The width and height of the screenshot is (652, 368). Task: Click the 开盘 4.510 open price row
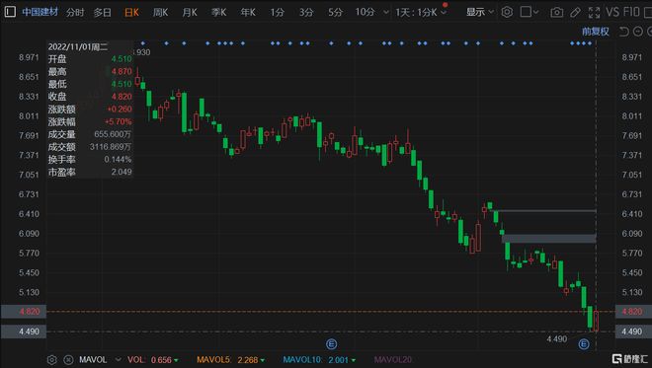tap(90, 59)
